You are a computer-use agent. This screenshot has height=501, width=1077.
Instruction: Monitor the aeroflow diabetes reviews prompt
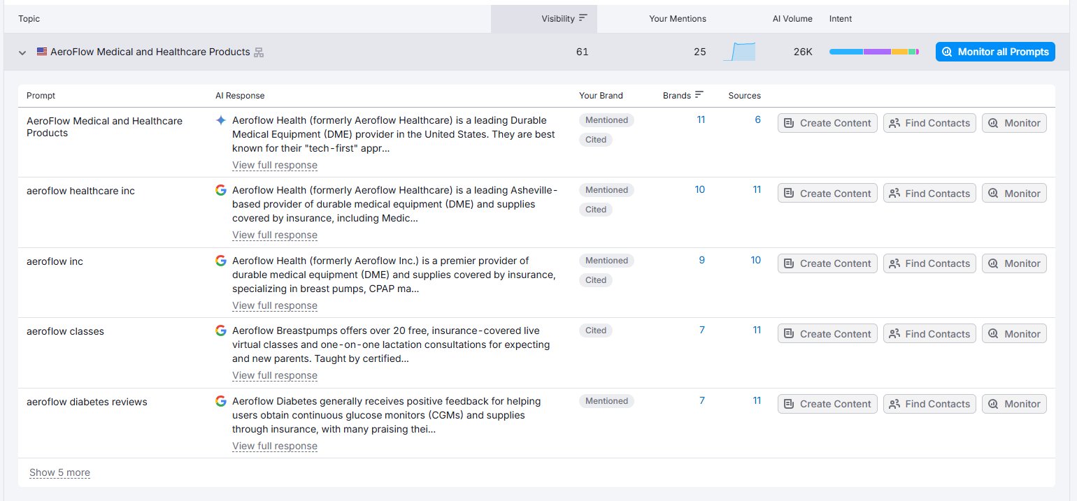click(1014, 404)
